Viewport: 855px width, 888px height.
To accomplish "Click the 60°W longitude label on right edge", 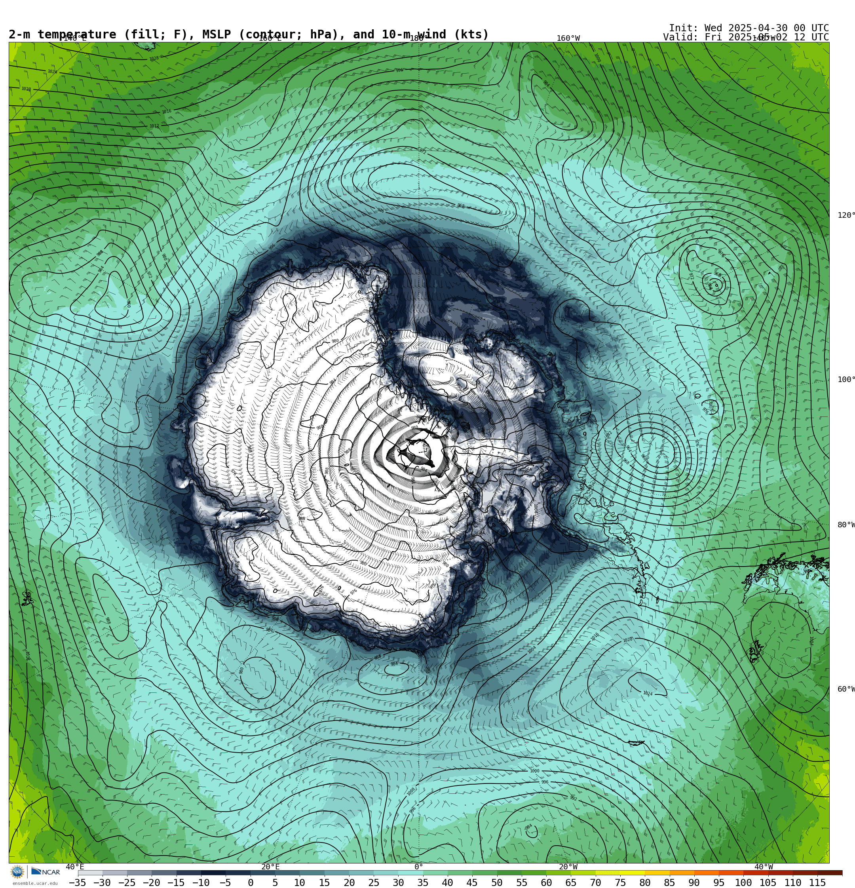I will [x=846, y=689].
